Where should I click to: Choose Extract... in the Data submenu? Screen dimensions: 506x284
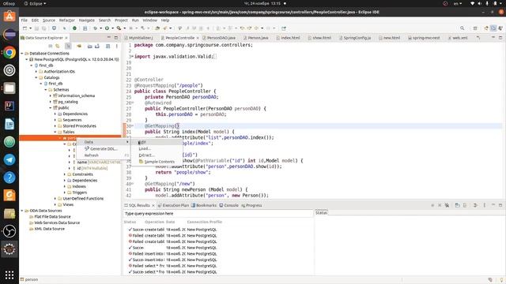pos(157,155)
